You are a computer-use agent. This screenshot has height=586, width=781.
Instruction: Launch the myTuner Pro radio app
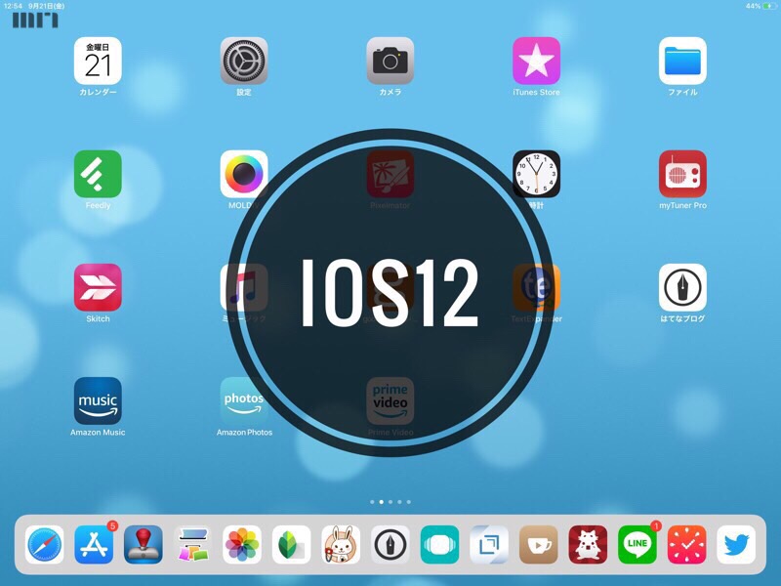pyautogui.click(x=682, y=174)
